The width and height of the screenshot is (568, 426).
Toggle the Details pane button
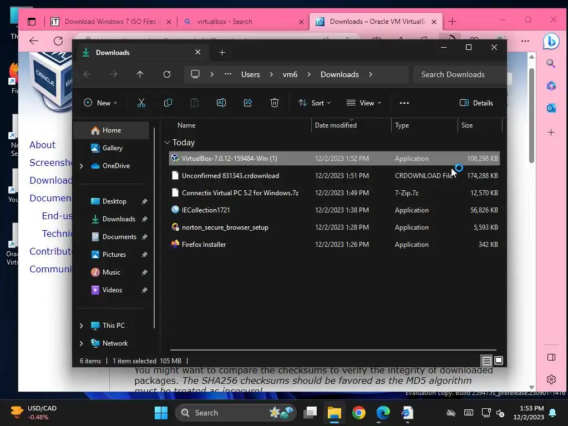(476, 103)
